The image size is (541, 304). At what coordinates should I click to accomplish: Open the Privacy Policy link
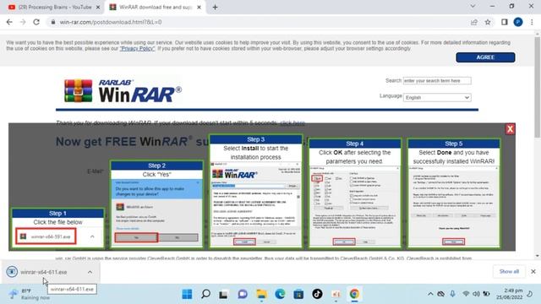pos(137,49)
